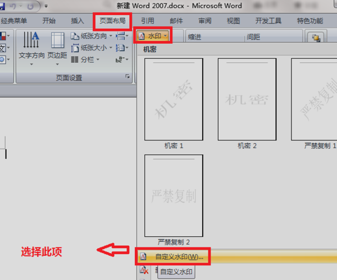Click the watermark page icon beside 水印
This screenshot has height=280, width=337.
(x=142, y=36)
